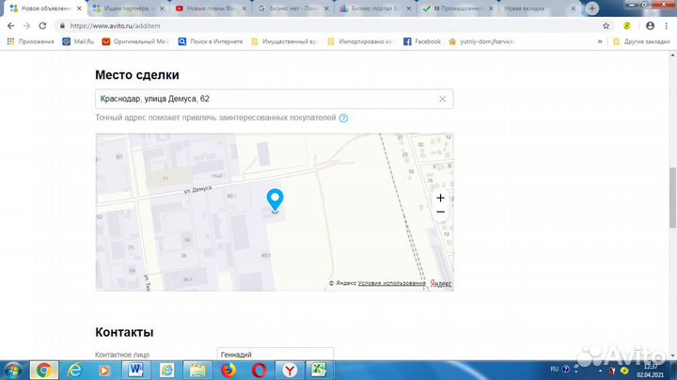Click the blue location pin on map
Viewport: 677px width, 380px height.
pos(275,200)
